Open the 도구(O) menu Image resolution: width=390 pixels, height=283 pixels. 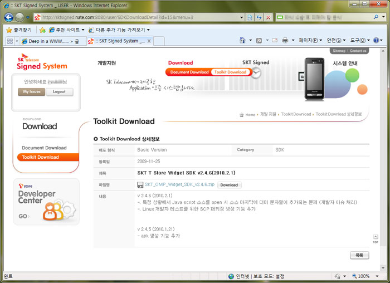point(360,40)
